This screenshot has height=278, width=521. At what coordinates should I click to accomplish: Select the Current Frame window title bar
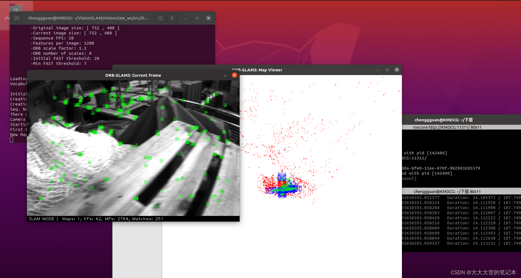tap(133, 75)
